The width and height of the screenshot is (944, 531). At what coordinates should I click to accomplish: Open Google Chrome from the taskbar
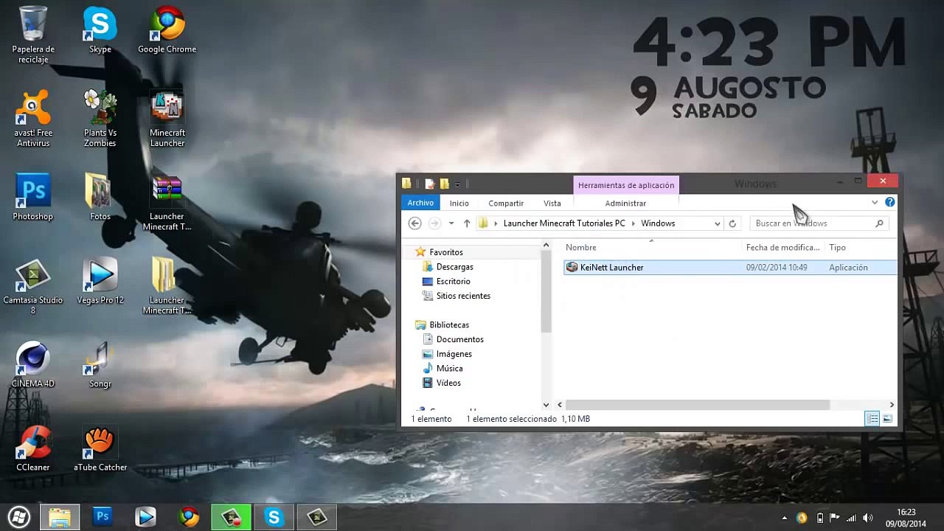pos(189,517)
